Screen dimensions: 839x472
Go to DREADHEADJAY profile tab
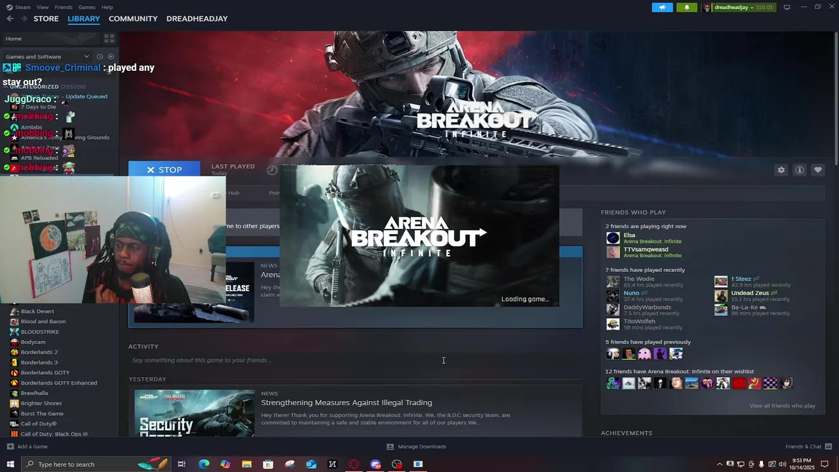tap(197, 18)
